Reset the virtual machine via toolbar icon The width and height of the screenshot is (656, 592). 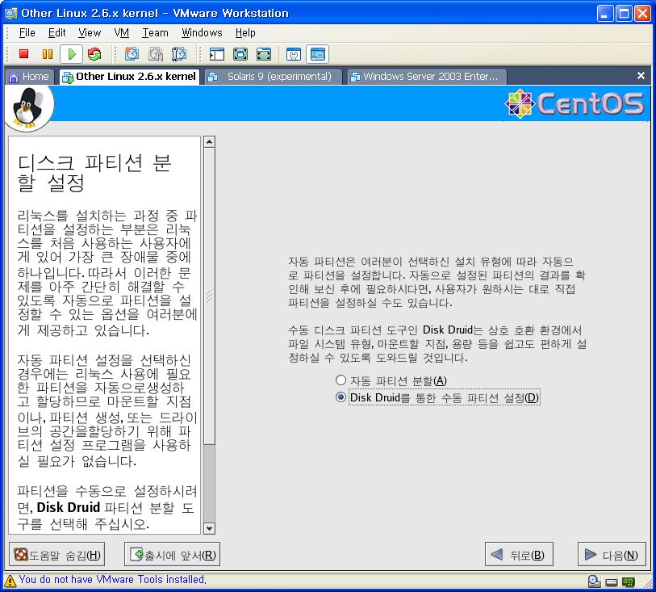[94, 54]
